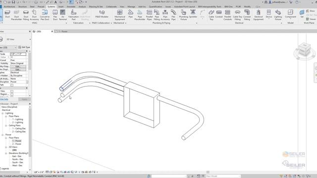Screen dimensions: 317x178
Task: Select the Electrical Equipment tool
Action: 259,15
